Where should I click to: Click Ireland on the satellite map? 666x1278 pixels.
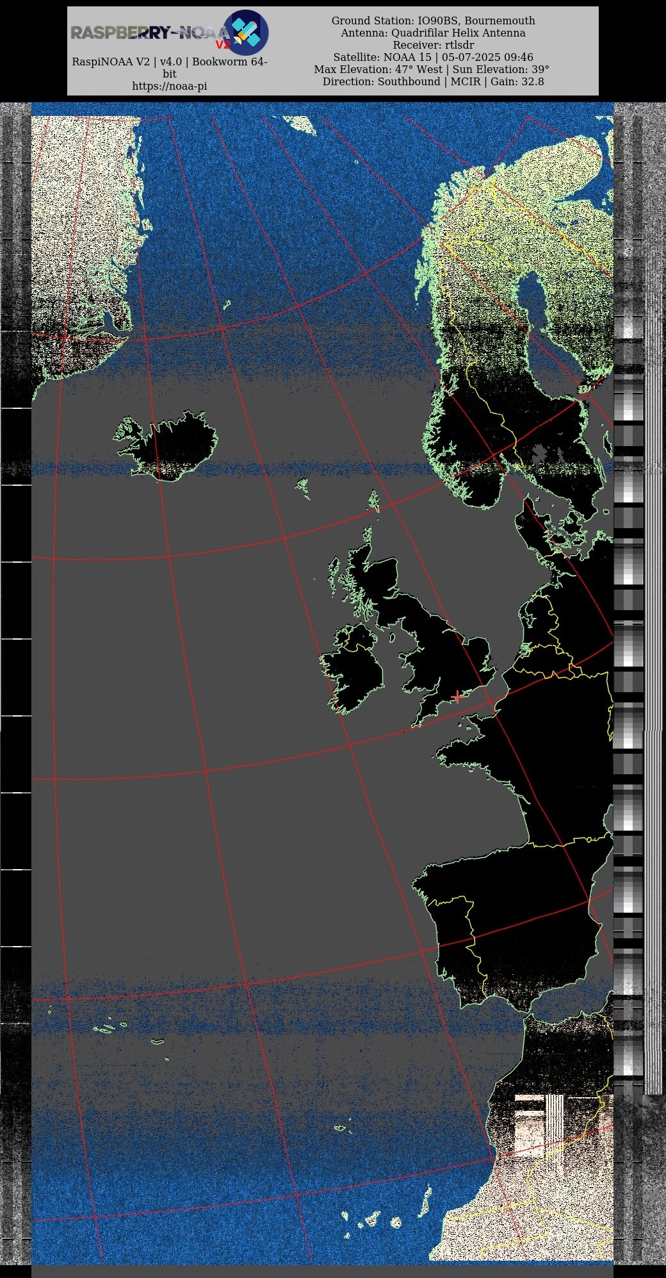pos(353,670)
